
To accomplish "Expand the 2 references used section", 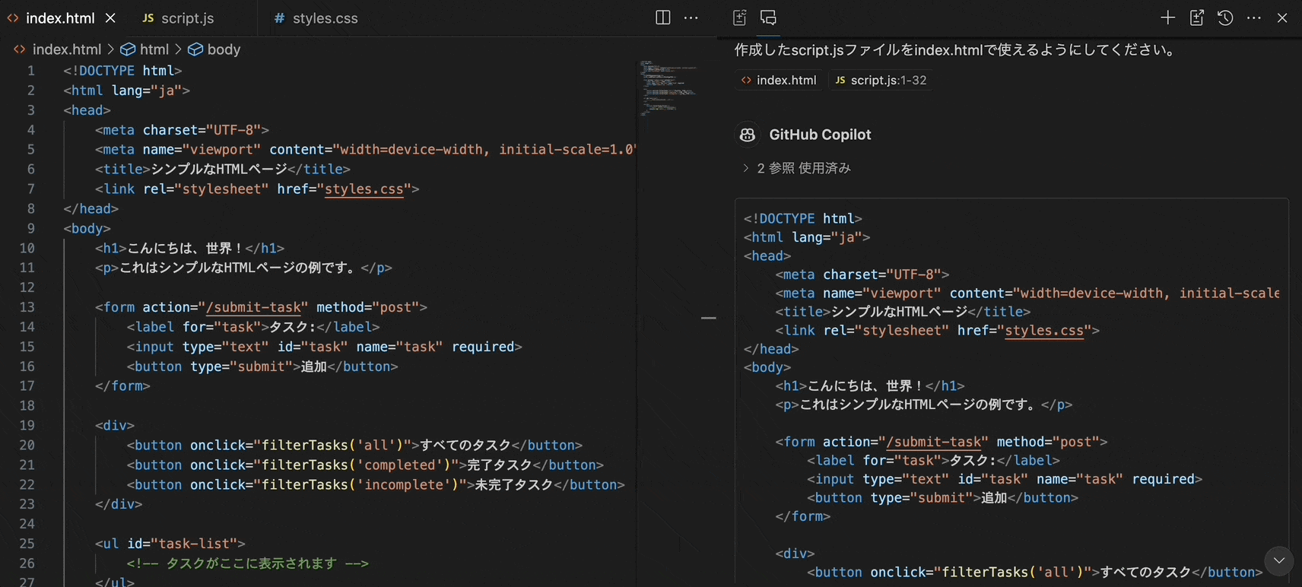I will [797, 168].
